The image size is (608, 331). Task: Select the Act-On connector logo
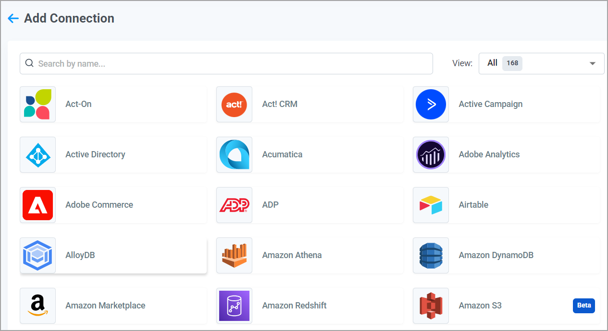click(37, 104)
